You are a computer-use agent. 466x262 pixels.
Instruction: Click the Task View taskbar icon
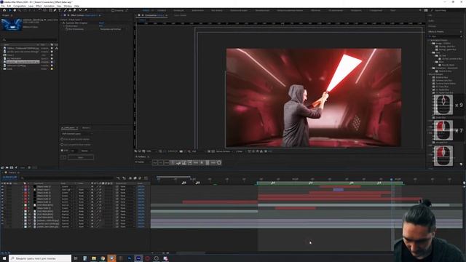[x=76, y=258]
